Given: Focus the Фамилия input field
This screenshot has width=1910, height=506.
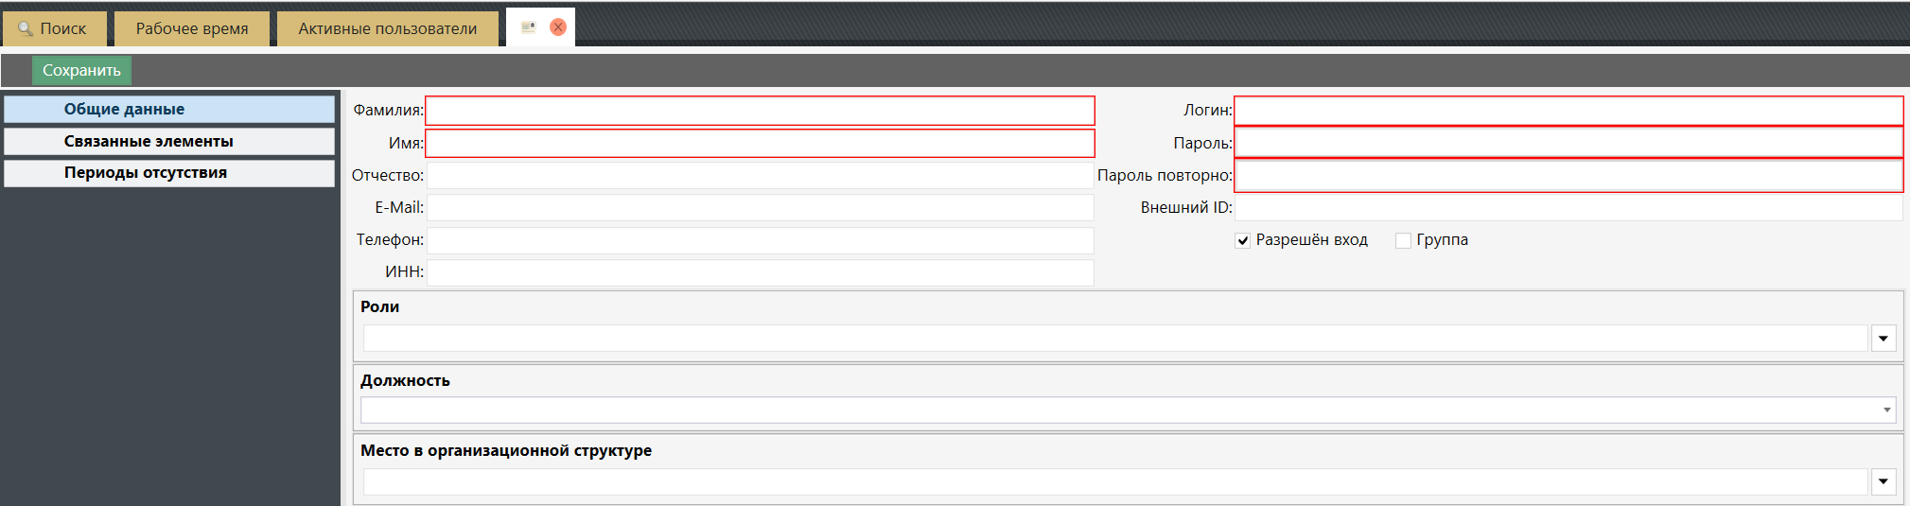Looking at the screenshot, I should (760, 111).
